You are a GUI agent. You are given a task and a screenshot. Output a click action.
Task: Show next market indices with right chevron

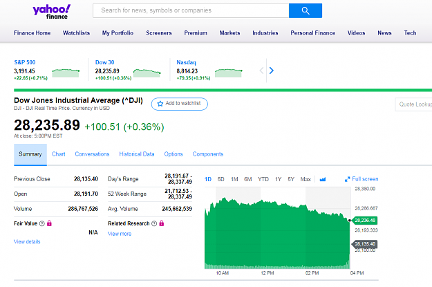[272, 71]
